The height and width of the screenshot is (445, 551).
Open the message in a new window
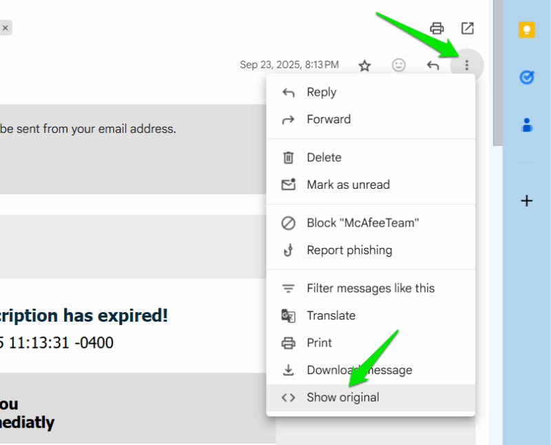click(468, 28)
